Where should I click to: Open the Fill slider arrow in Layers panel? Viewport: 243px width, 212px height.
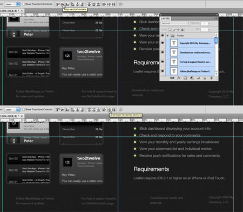coord(210,30)
